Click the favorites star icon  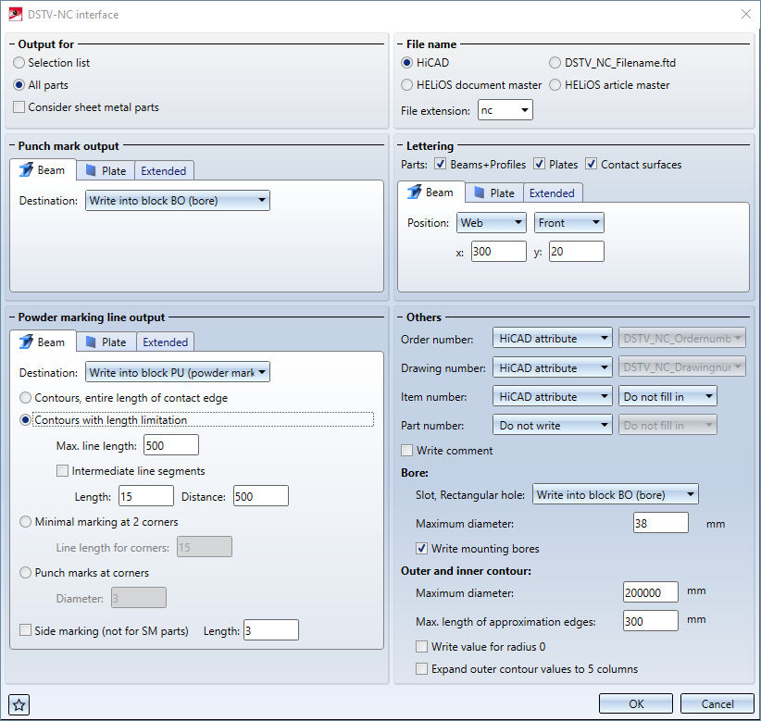[19, 704]
